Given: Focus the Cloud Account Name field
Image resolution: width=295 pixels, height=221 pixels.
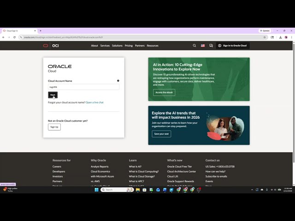Looking at the screenshot, I should coord(83,87).
